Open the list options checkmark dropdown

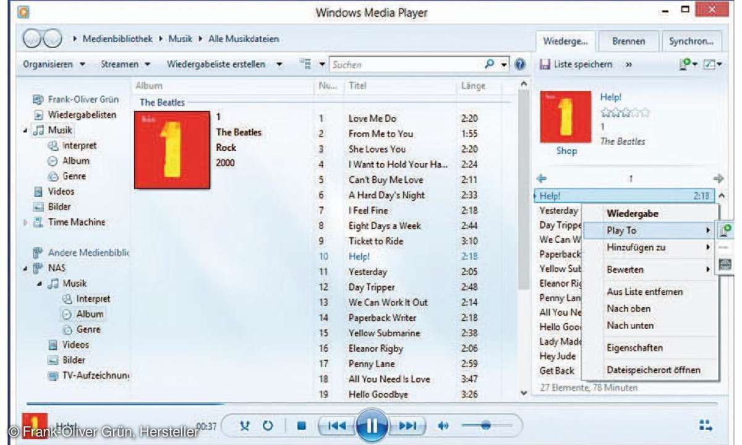tap(713, 64)
